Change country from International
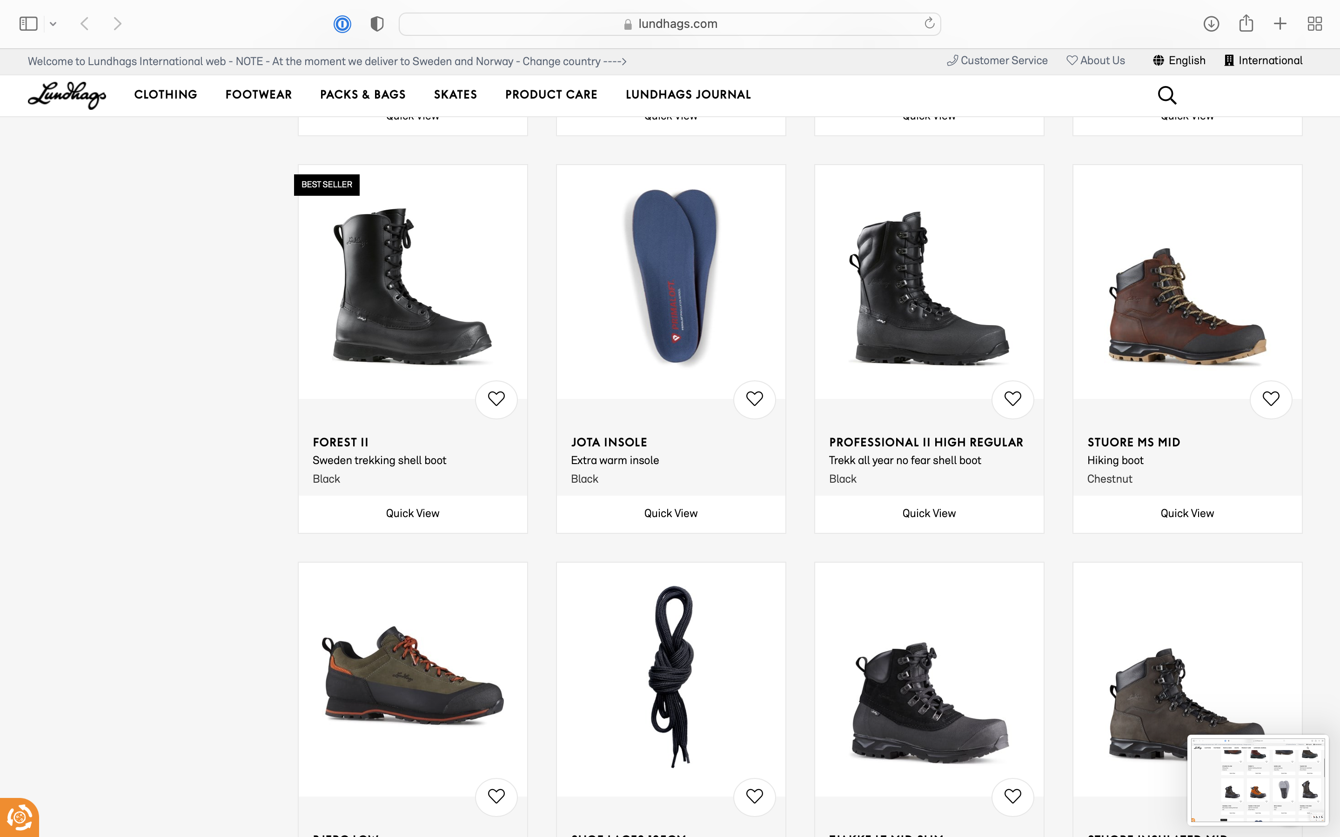The width and height of the screenshot is (1340, 837). [1263, 60]
